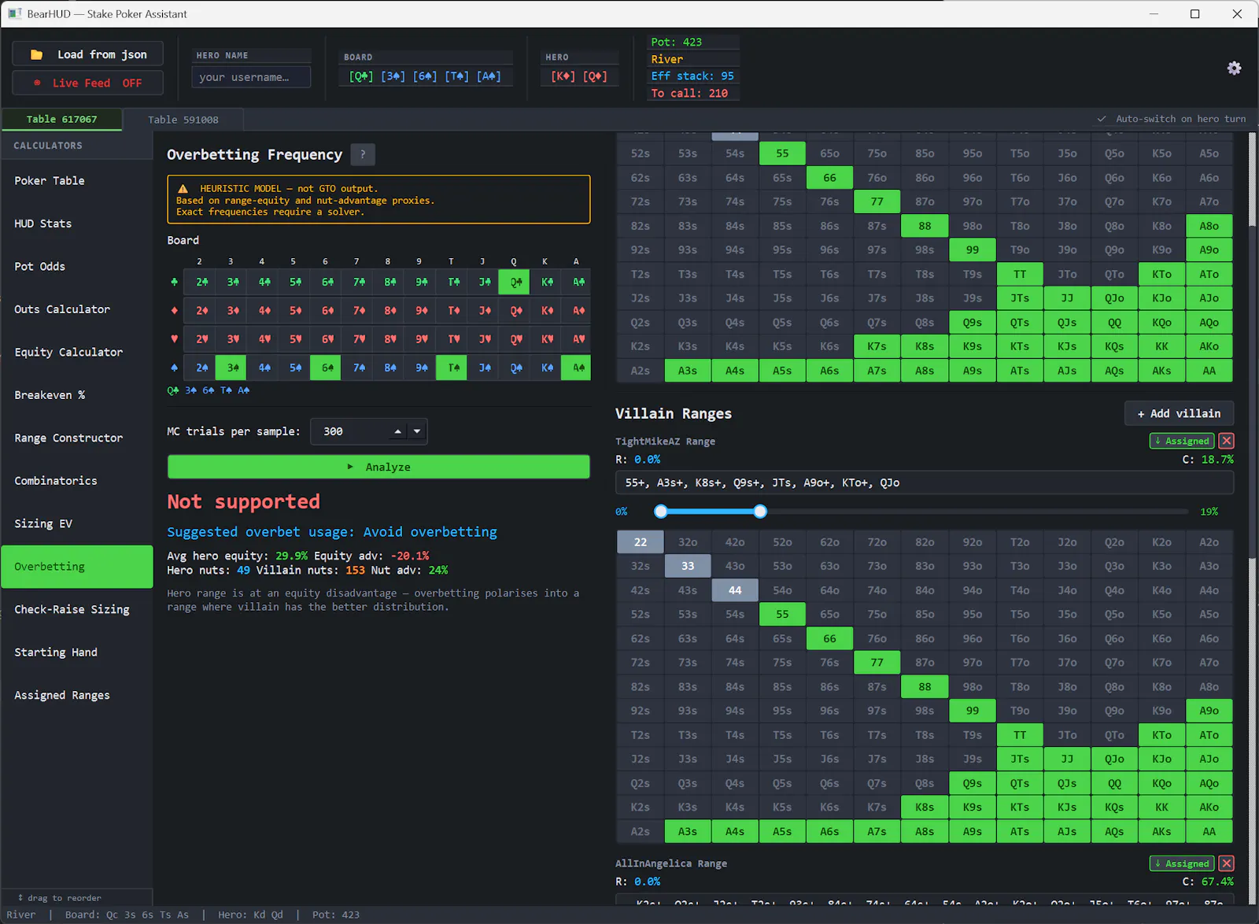Select 2♣ card in board picker
This screenshot has height=924, width=1259.
(200, 282)
